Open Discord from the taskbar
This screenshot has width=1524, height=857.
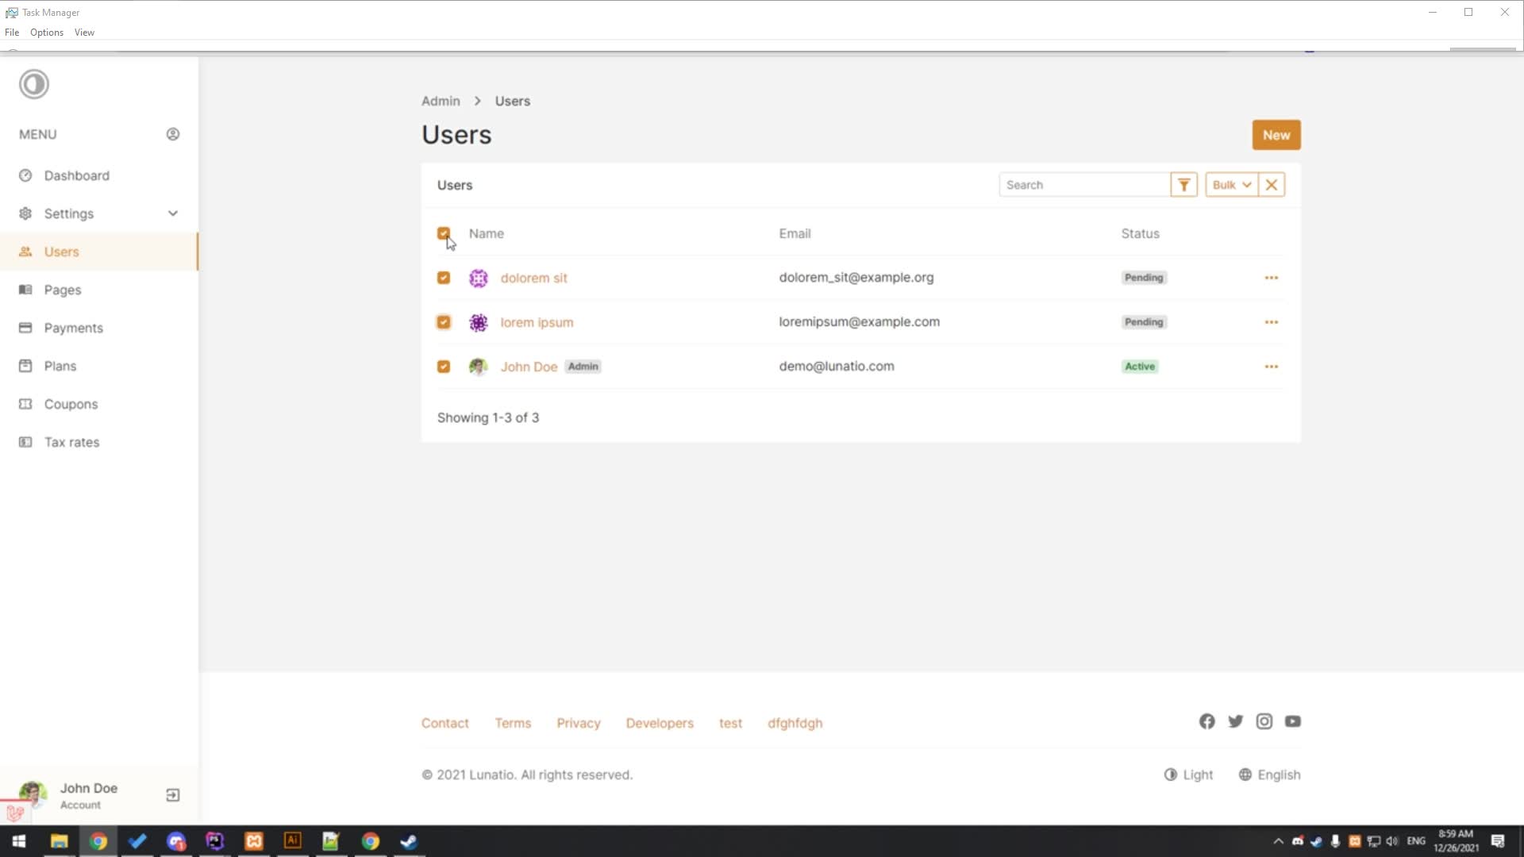[175, 841]
